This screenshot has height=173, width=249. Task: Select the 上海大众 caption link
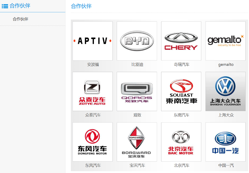tap(226, 115)
